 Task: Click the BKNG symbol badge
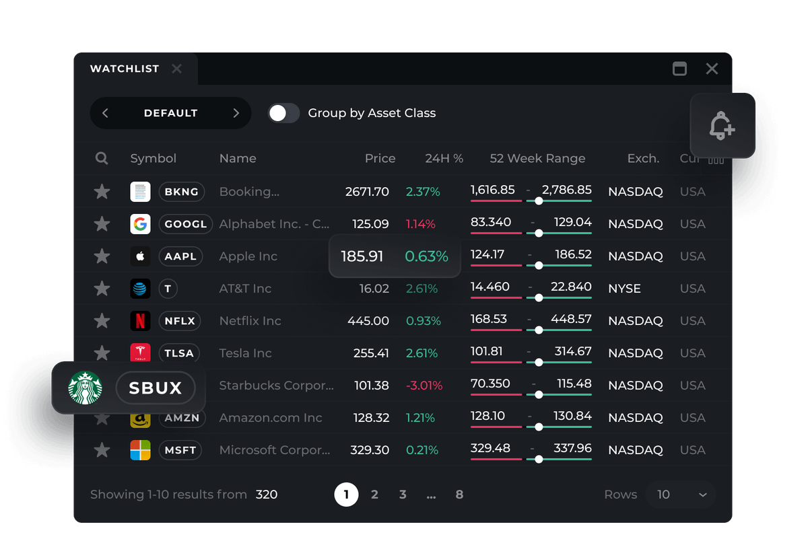click(182, 192)
